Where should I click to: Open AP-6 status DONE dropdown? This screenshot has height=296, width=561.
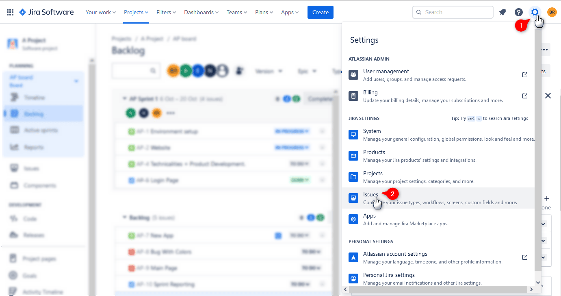click(x=300, y=180)
